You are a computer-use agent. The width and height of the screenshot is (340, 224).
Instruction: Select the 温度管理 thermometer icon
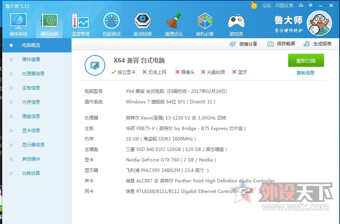(x=80, y=21)
